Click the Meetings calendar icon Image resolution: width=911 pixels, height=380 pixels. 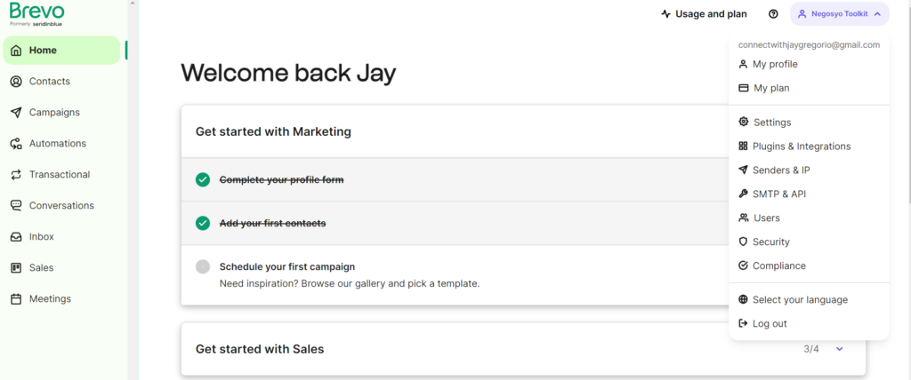coord(16,299)
